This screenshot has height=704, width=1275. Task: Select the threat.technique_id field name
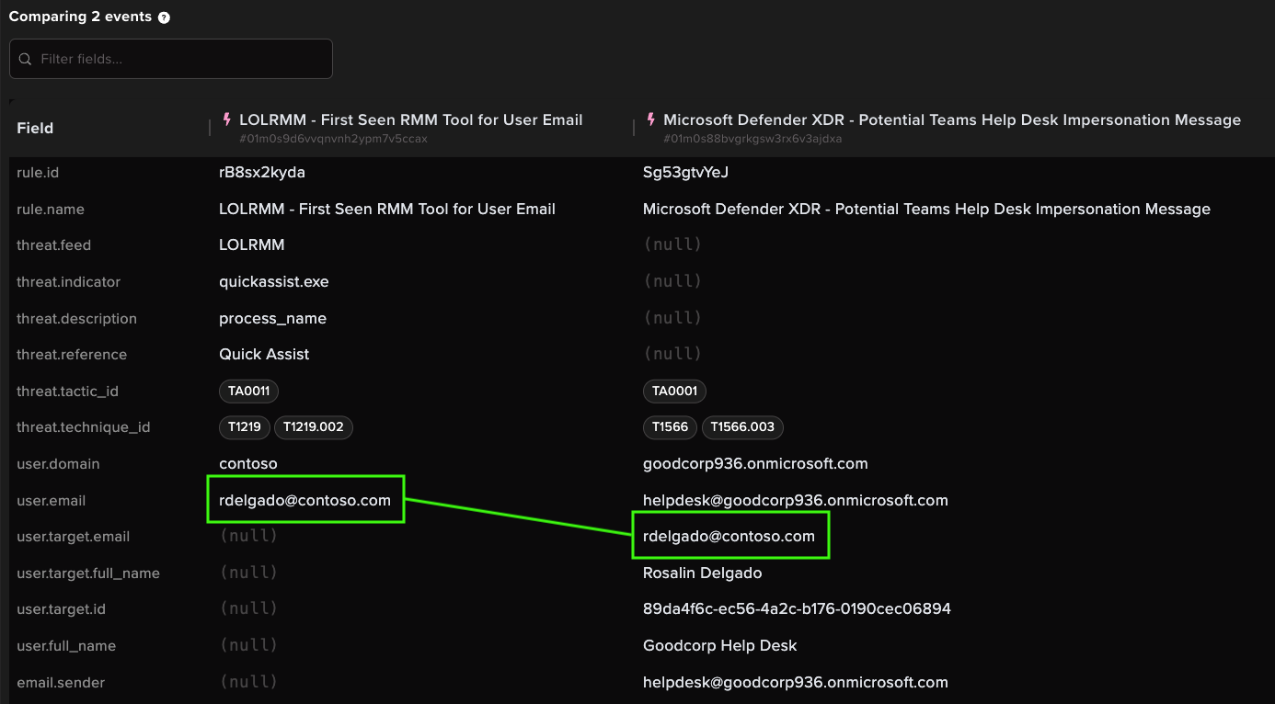(x=84, y=427)
